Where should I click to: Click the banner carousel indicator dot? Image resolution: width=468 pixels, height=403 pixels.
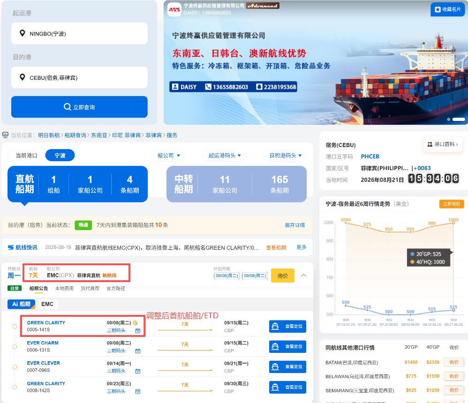pos(448,119)
